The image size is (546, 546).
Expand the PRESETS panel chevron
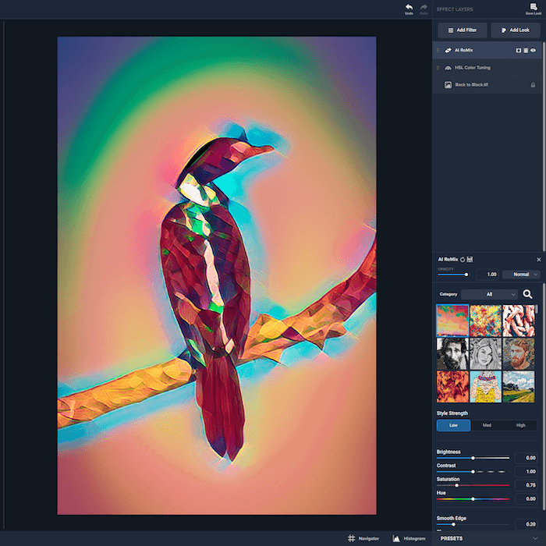(535, 538)
